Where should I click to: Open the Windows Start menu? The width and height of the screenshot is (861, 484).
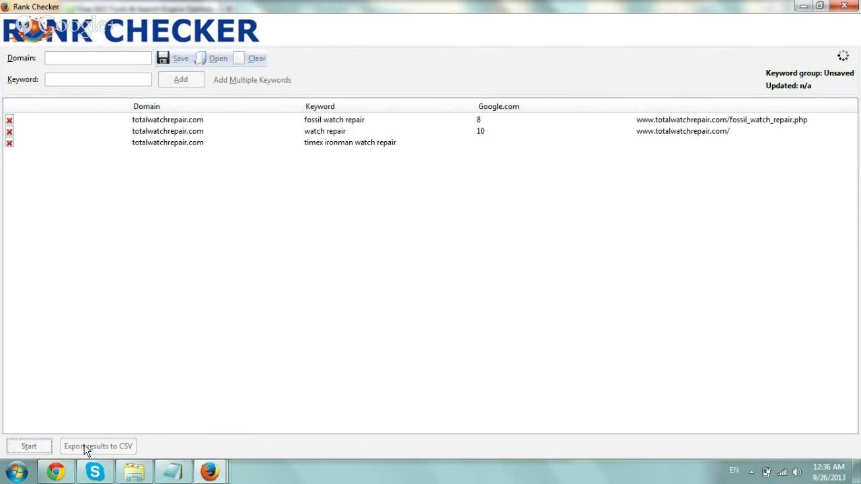(x=16, y=471)
